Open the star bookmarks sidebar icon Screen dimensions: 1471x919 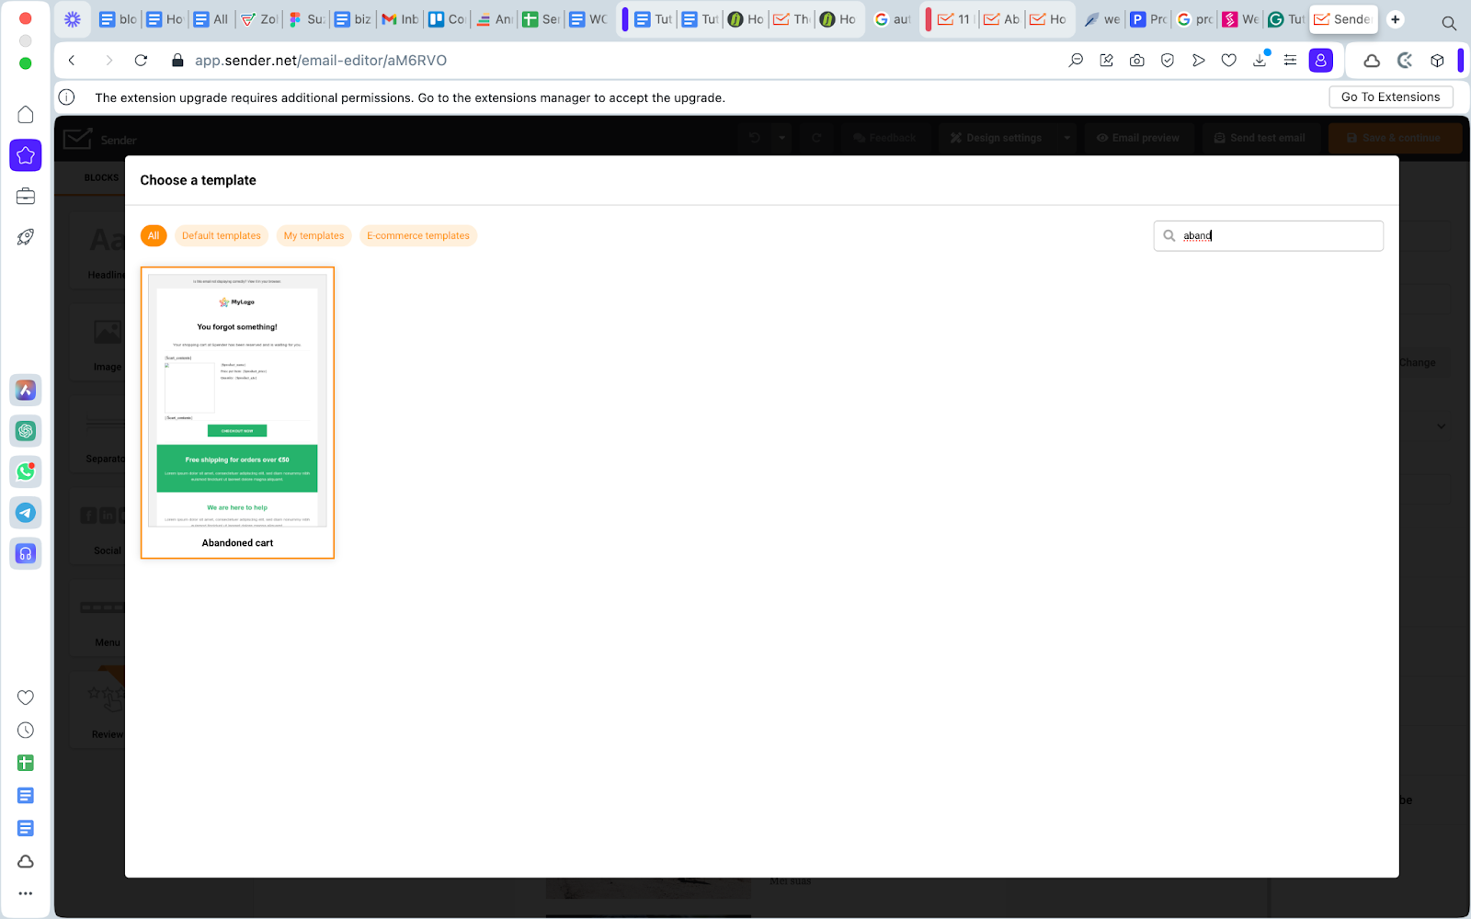click(x=26, y=155)
